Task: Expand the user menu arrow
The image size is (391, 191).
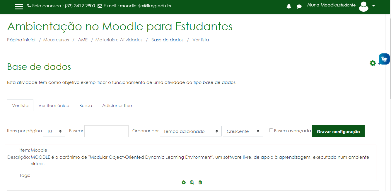Action: click(x=373, y=6)
